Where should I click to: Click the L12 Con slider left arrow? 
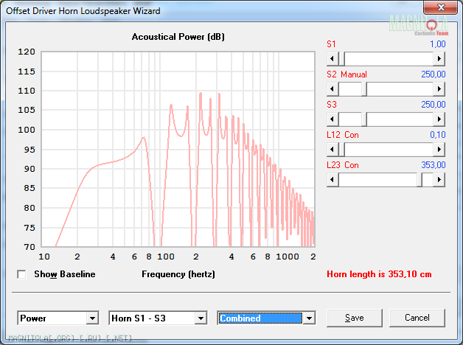pyautogui.click(x=333, y=150)
